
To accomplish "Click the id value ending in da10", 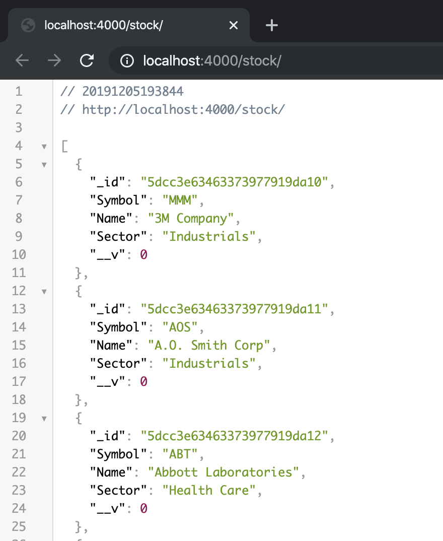I will [234, 182].
